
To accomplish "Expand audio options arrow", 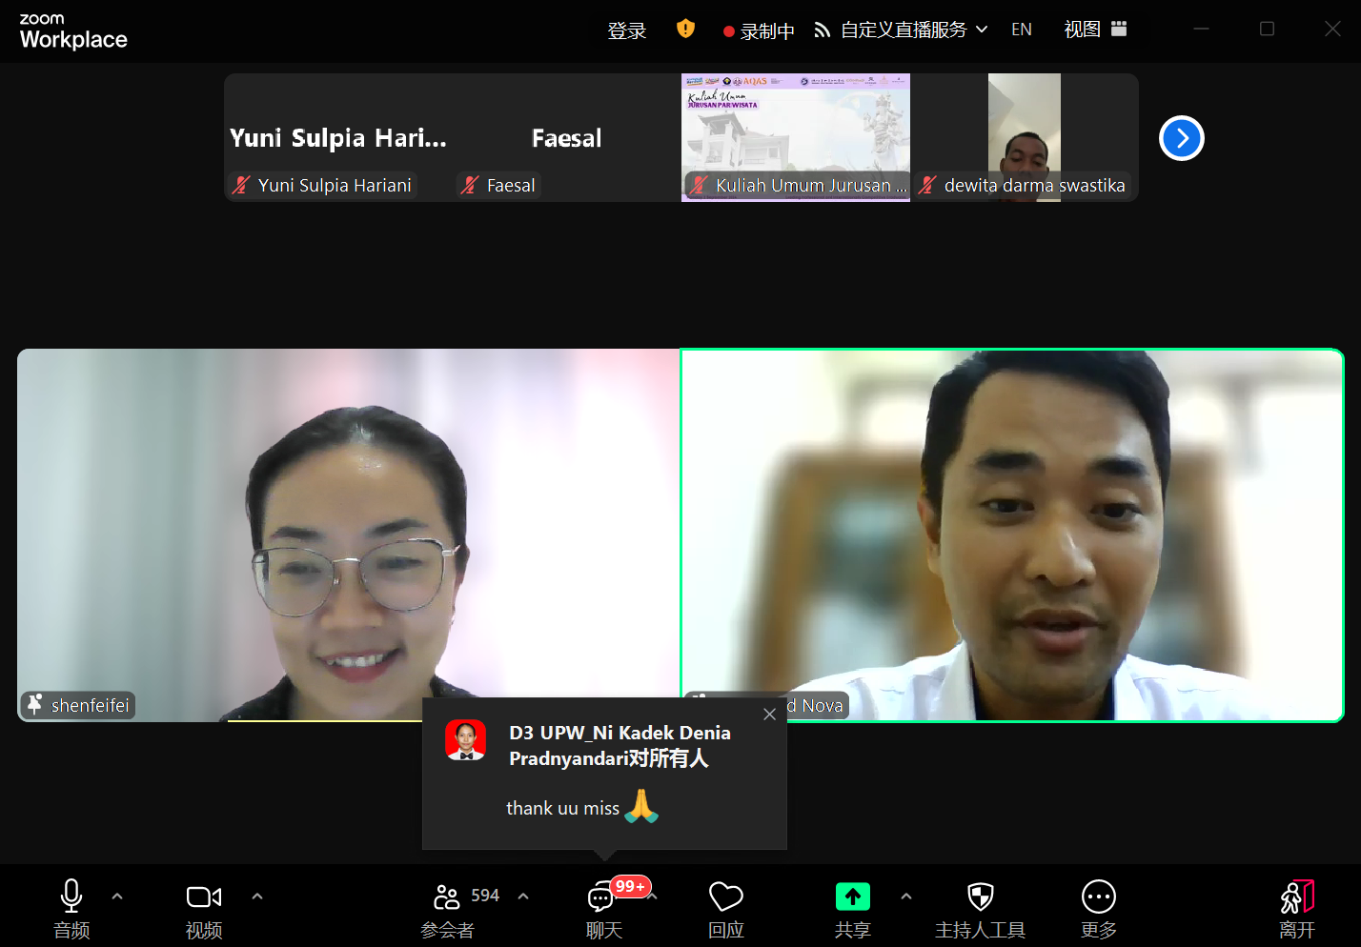I will coord(117,897).
